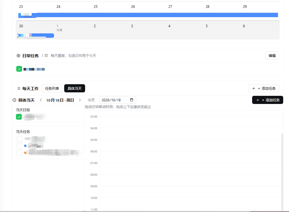Open the calendar picker icon in date field
The height and width of the screenshot is (212, 289).
(x=131, y=100)
